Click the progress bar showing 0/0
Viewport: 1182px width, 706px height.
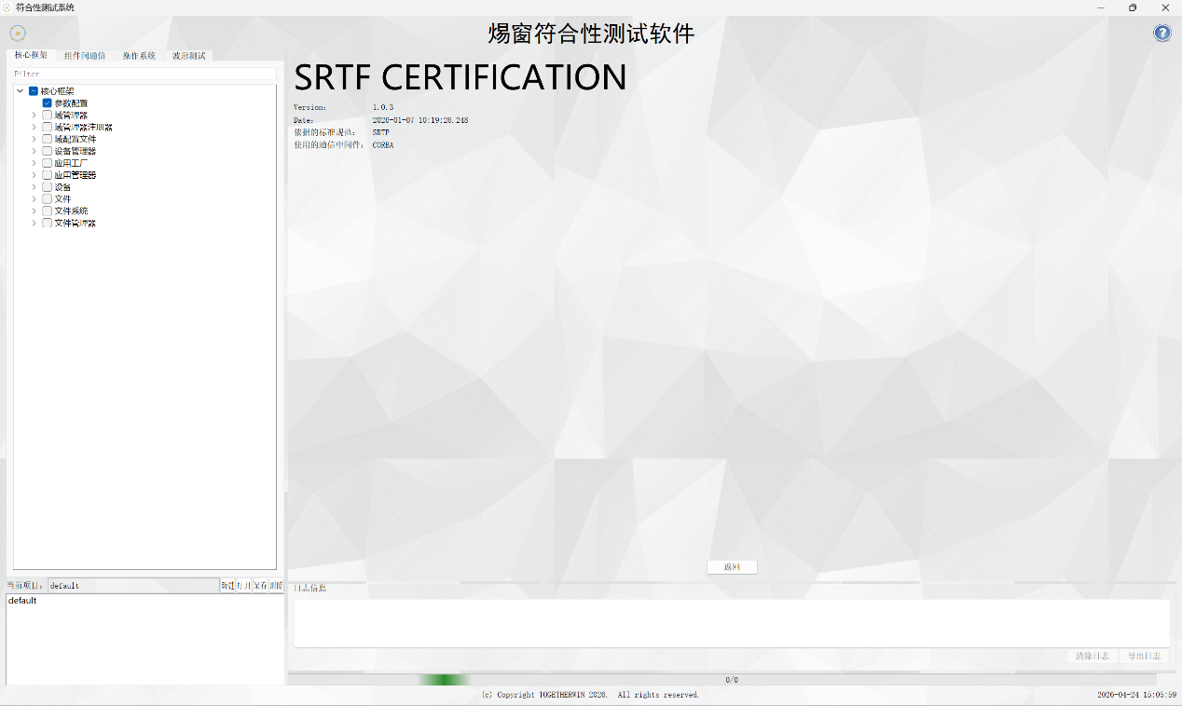[732, 680]
